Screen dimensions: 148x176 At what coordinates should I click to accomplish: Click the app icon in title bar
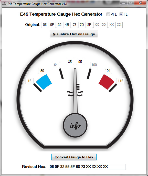coord(4,4)
